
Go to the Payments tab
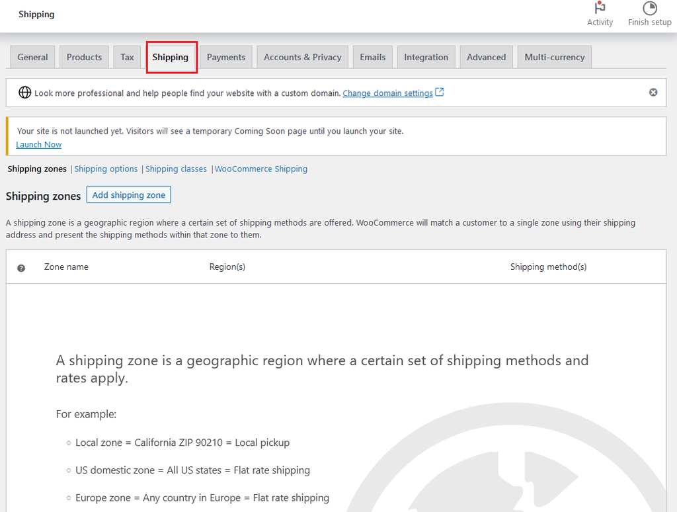point(225,58)
